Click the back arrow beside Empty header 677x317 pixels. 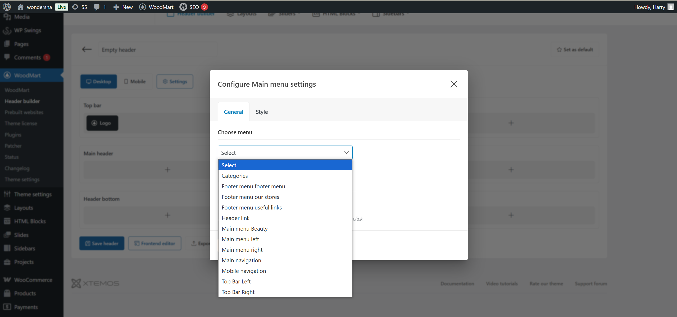click(x=87, y=49)
